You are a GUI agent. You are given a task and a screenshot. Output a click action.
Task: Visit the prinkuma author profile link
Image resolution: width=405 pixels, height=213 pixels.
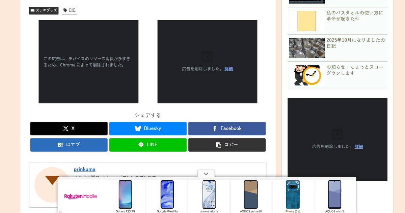tap(85, 169)
